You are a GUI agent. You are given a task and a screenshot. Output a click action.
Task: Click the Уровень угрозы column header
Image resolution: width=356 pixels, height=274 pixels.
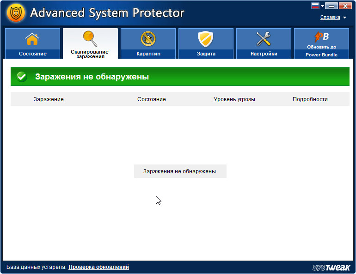pos(234,99)
